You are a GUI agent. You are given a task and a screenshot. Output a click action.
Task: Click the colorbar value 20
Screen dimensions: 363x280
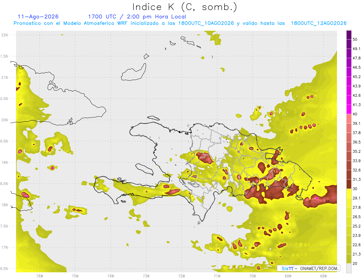pyautogui.click(x=355, y=264)
